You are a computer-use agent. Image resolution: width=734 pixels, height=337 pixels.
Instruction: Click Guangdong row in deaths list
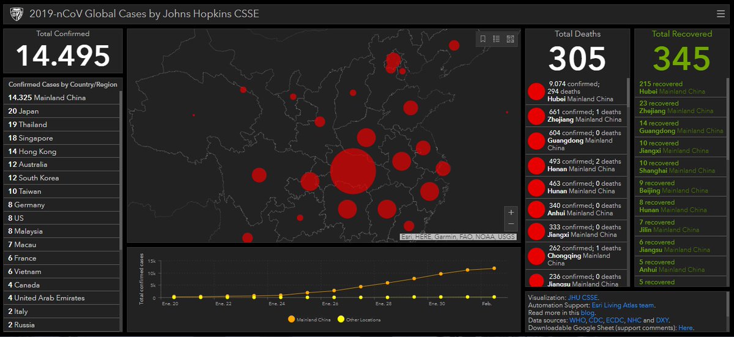click(x=576, y=140)
